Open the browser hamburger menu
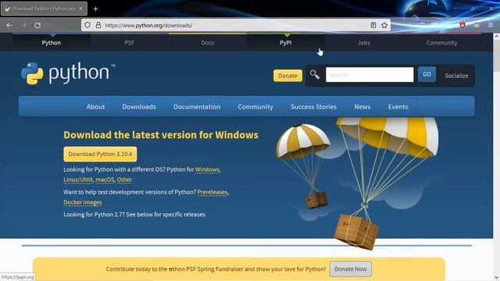The width and height of the screenshot is (500, 281). coord(490,25)
